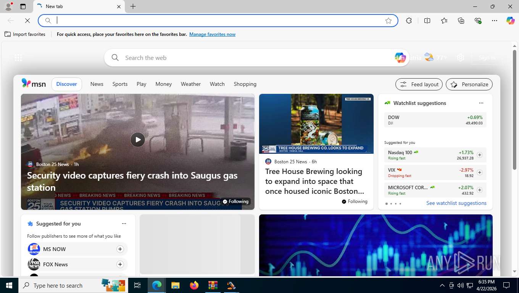Open the Favorites list icon
The height and width of the screenshot is (293, 519).
point(444,21)
